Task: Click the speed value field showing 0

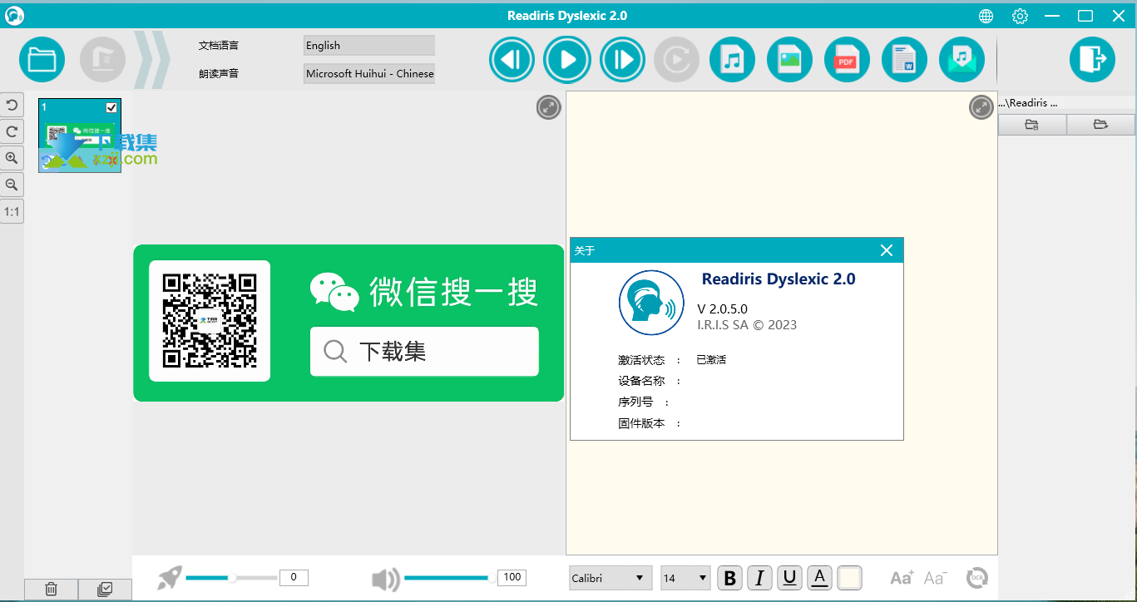Action: pyautogui.click(x=294, y=577)
